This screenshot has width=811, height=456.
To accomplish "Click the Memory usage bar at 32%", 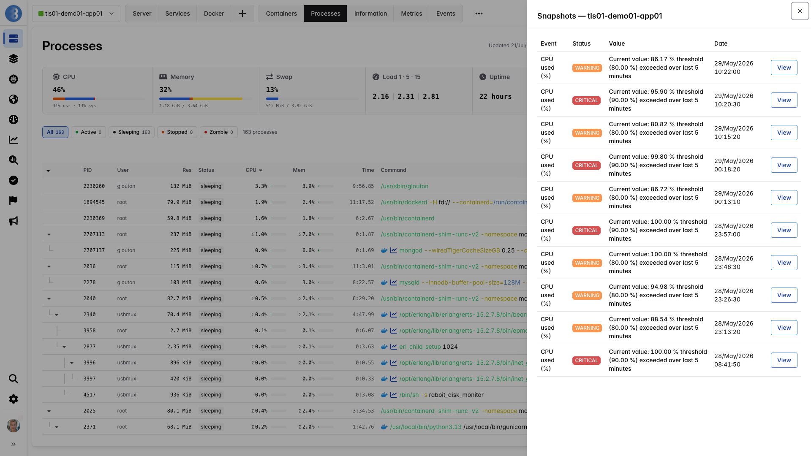I will pos(205,99).
